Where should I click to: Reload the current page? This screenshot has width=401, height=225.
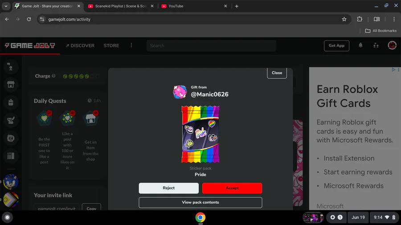pyautogui.click(x=29, y=19)
